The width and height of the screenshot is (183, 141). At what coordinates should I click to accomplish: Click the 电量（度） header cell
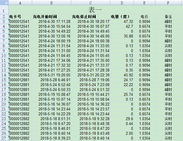pyautogui.click(x=122, y=17)
